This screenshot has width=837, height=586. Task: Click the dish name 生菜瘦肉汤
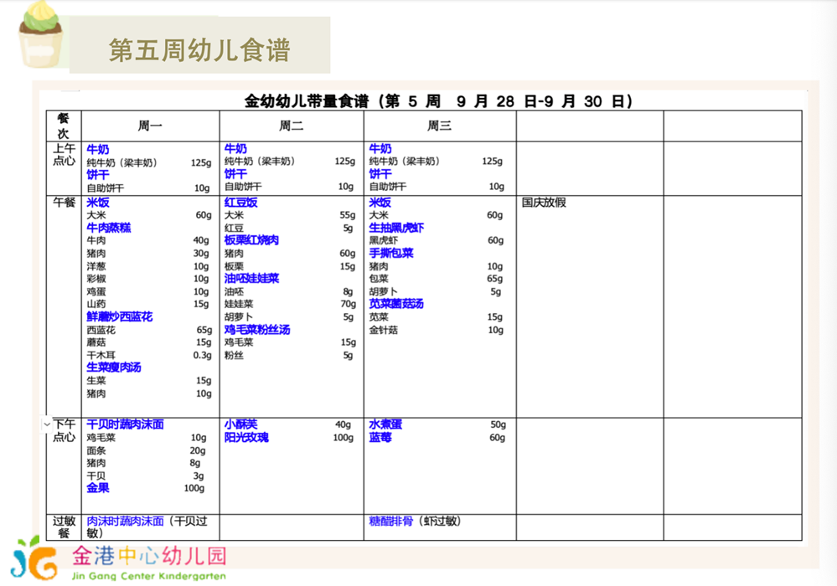[x=114, y=368]
